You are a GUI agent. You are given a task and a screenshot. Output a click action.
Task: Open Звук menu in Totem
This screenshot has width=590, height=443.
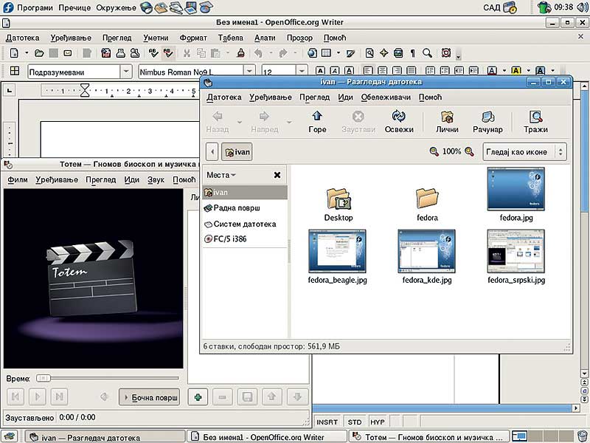[156, 179]
